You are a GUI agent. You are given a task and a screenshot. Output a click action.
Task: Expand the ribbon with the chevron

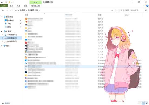coord(145,6)
